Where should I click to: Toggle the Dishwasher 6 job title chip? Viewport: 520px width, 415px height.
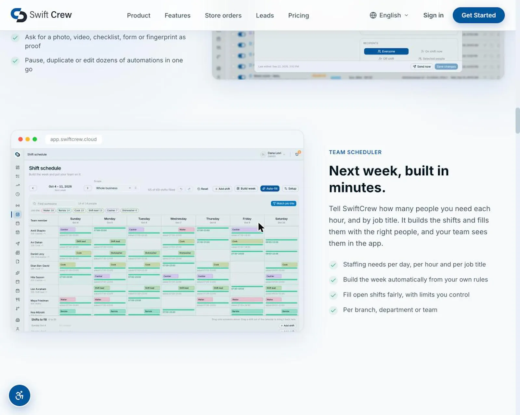tap(130, 210)
